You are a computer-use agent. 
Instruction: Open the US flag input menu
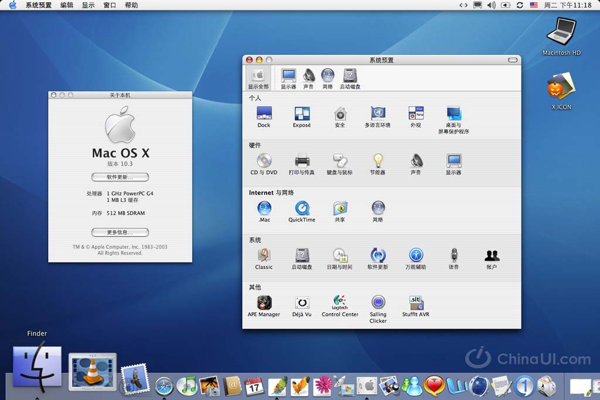(x=534, y=5)
